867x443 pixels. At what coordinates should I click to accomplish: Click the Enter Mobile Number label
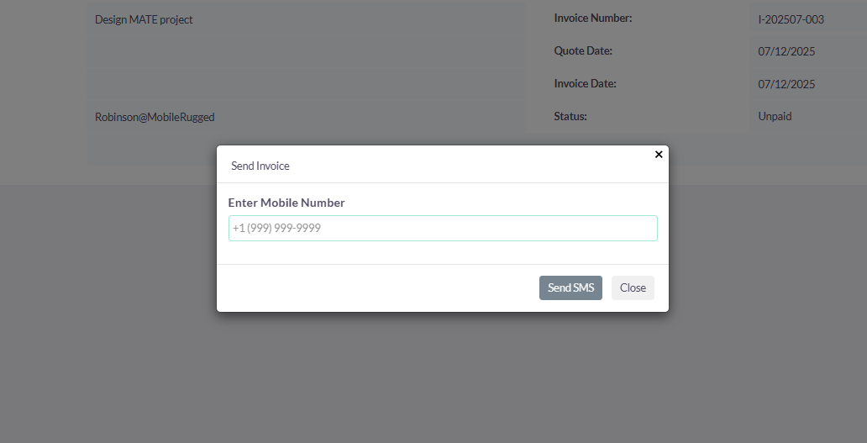[x=286, y=203]
